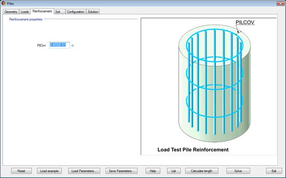Click the Reset button
Viewport: 286px width, 178px height.
(21, 171)
